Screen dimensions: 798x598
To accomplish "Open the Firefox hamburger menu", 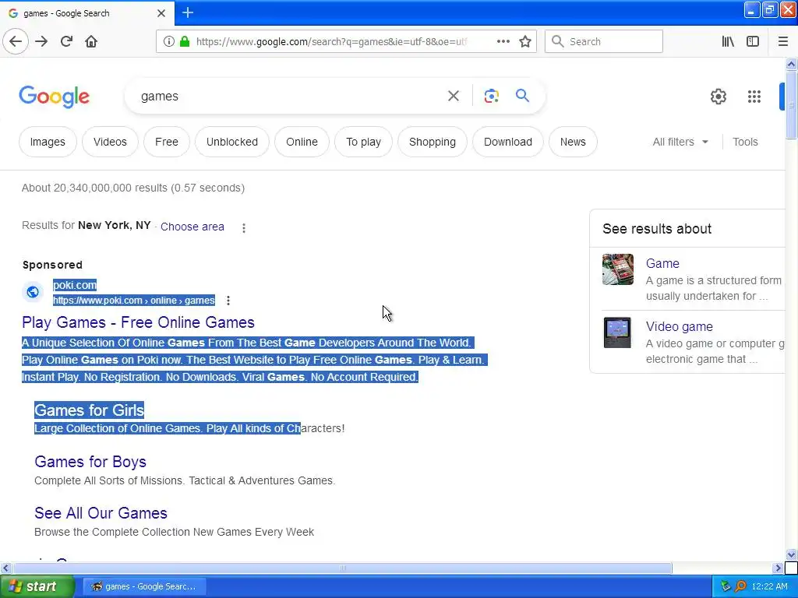I will (x=782, y=41).
